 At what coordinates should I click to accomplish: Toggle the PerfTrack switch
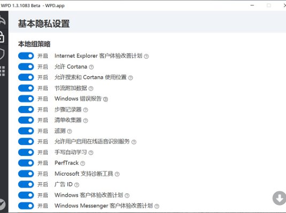click(26, 163)
